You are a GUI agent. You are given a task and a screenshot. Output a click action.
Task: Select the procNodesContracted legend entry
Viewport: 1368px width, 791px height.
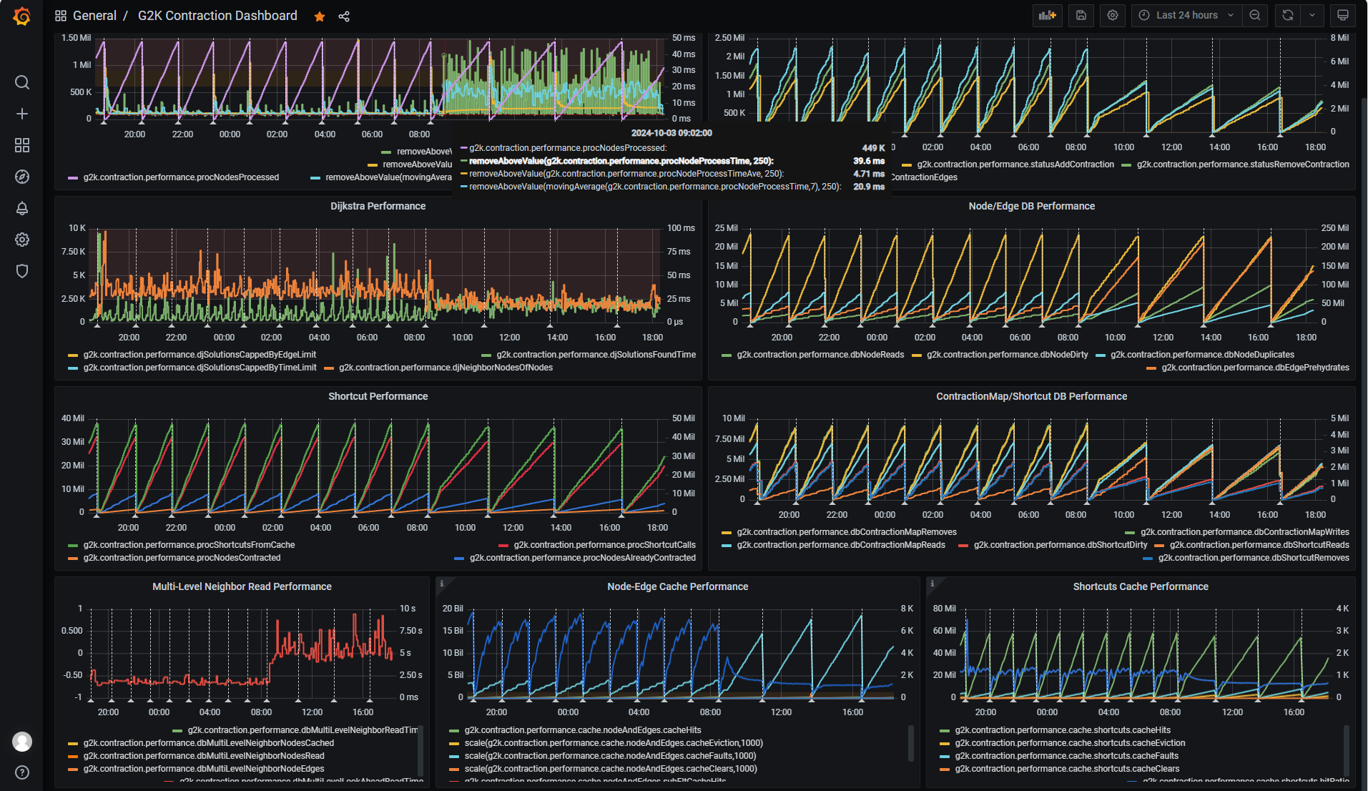182,558
